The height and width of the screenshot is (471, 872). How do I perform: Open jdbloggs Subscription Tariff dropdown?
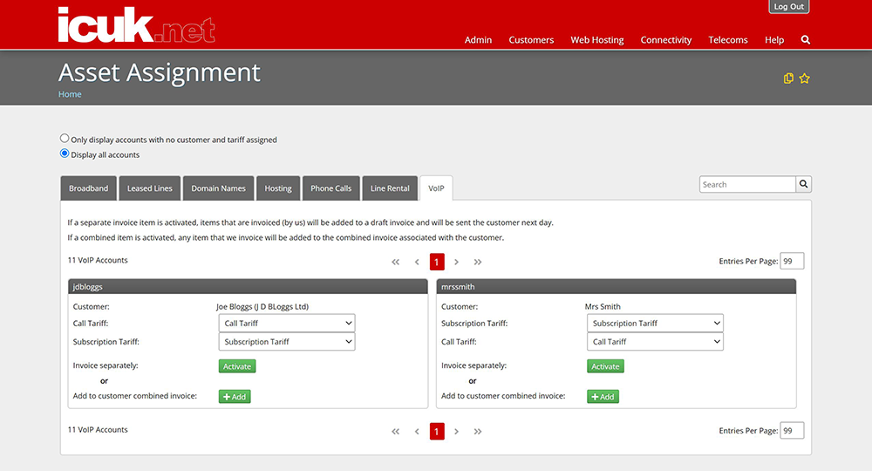pos(287,341)
